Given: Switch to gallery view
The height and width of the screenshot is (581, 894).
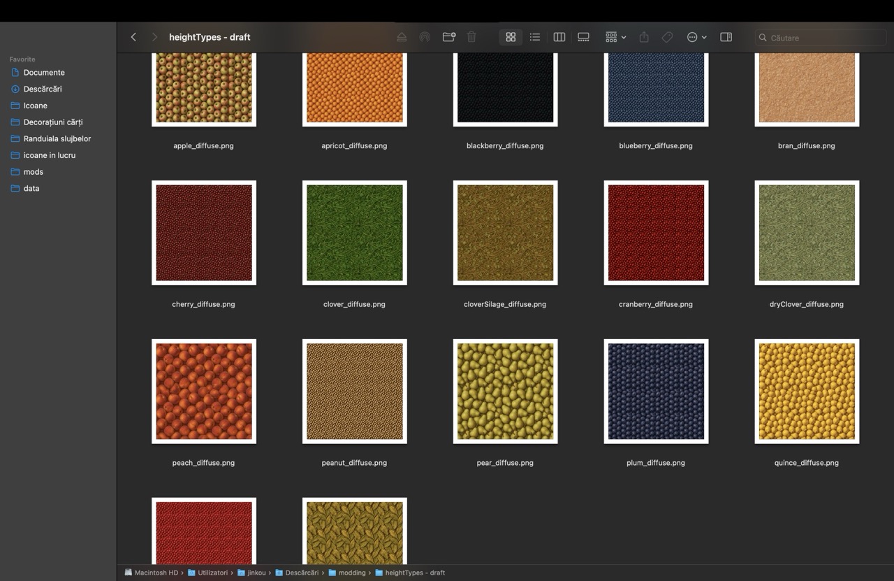Looking at the screenshot, I should (x=583, y=37).
